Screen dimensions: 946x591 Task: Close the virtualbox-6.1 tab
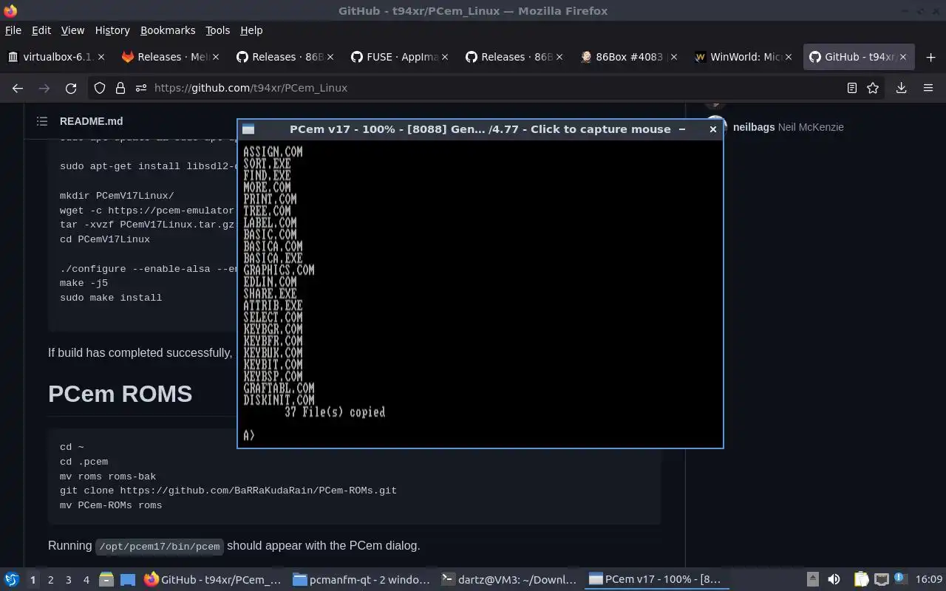tap(101, 57)
